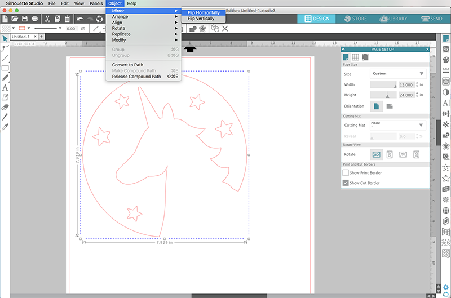
Task: Go to the SEND tab
Action: (431, 19)
